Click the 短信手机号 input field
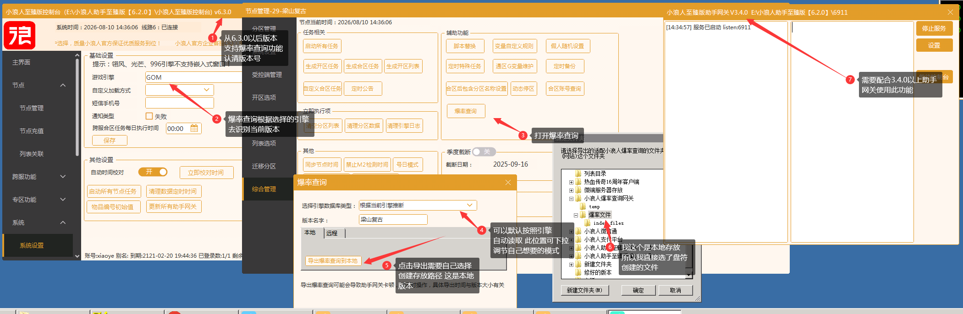This screenshot has height=314, width=963. point(180,103)
